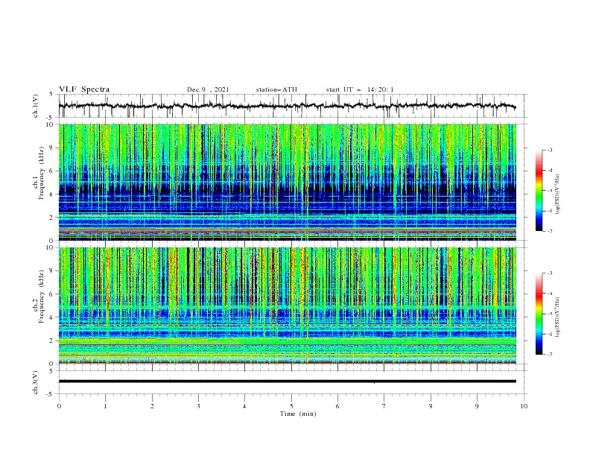Screen dimensions: 590x456
Task: Click time axis tick label "3"
Action: click(198, 406)
